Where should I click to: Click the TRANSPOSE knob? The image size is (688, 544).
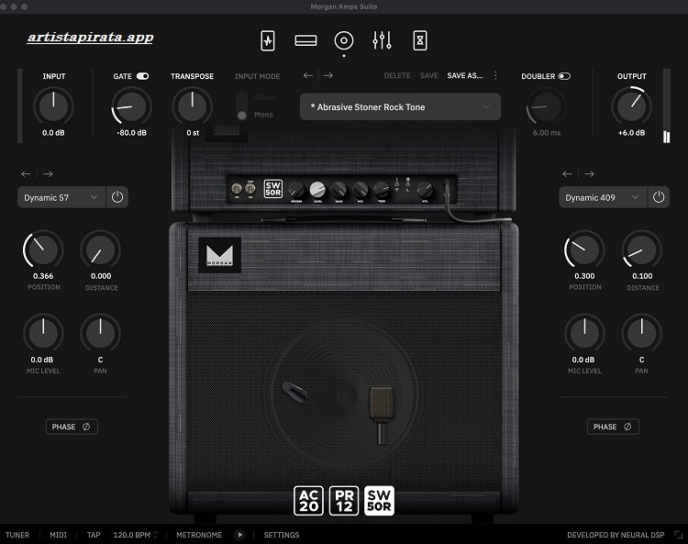click(x=193, y=106)
